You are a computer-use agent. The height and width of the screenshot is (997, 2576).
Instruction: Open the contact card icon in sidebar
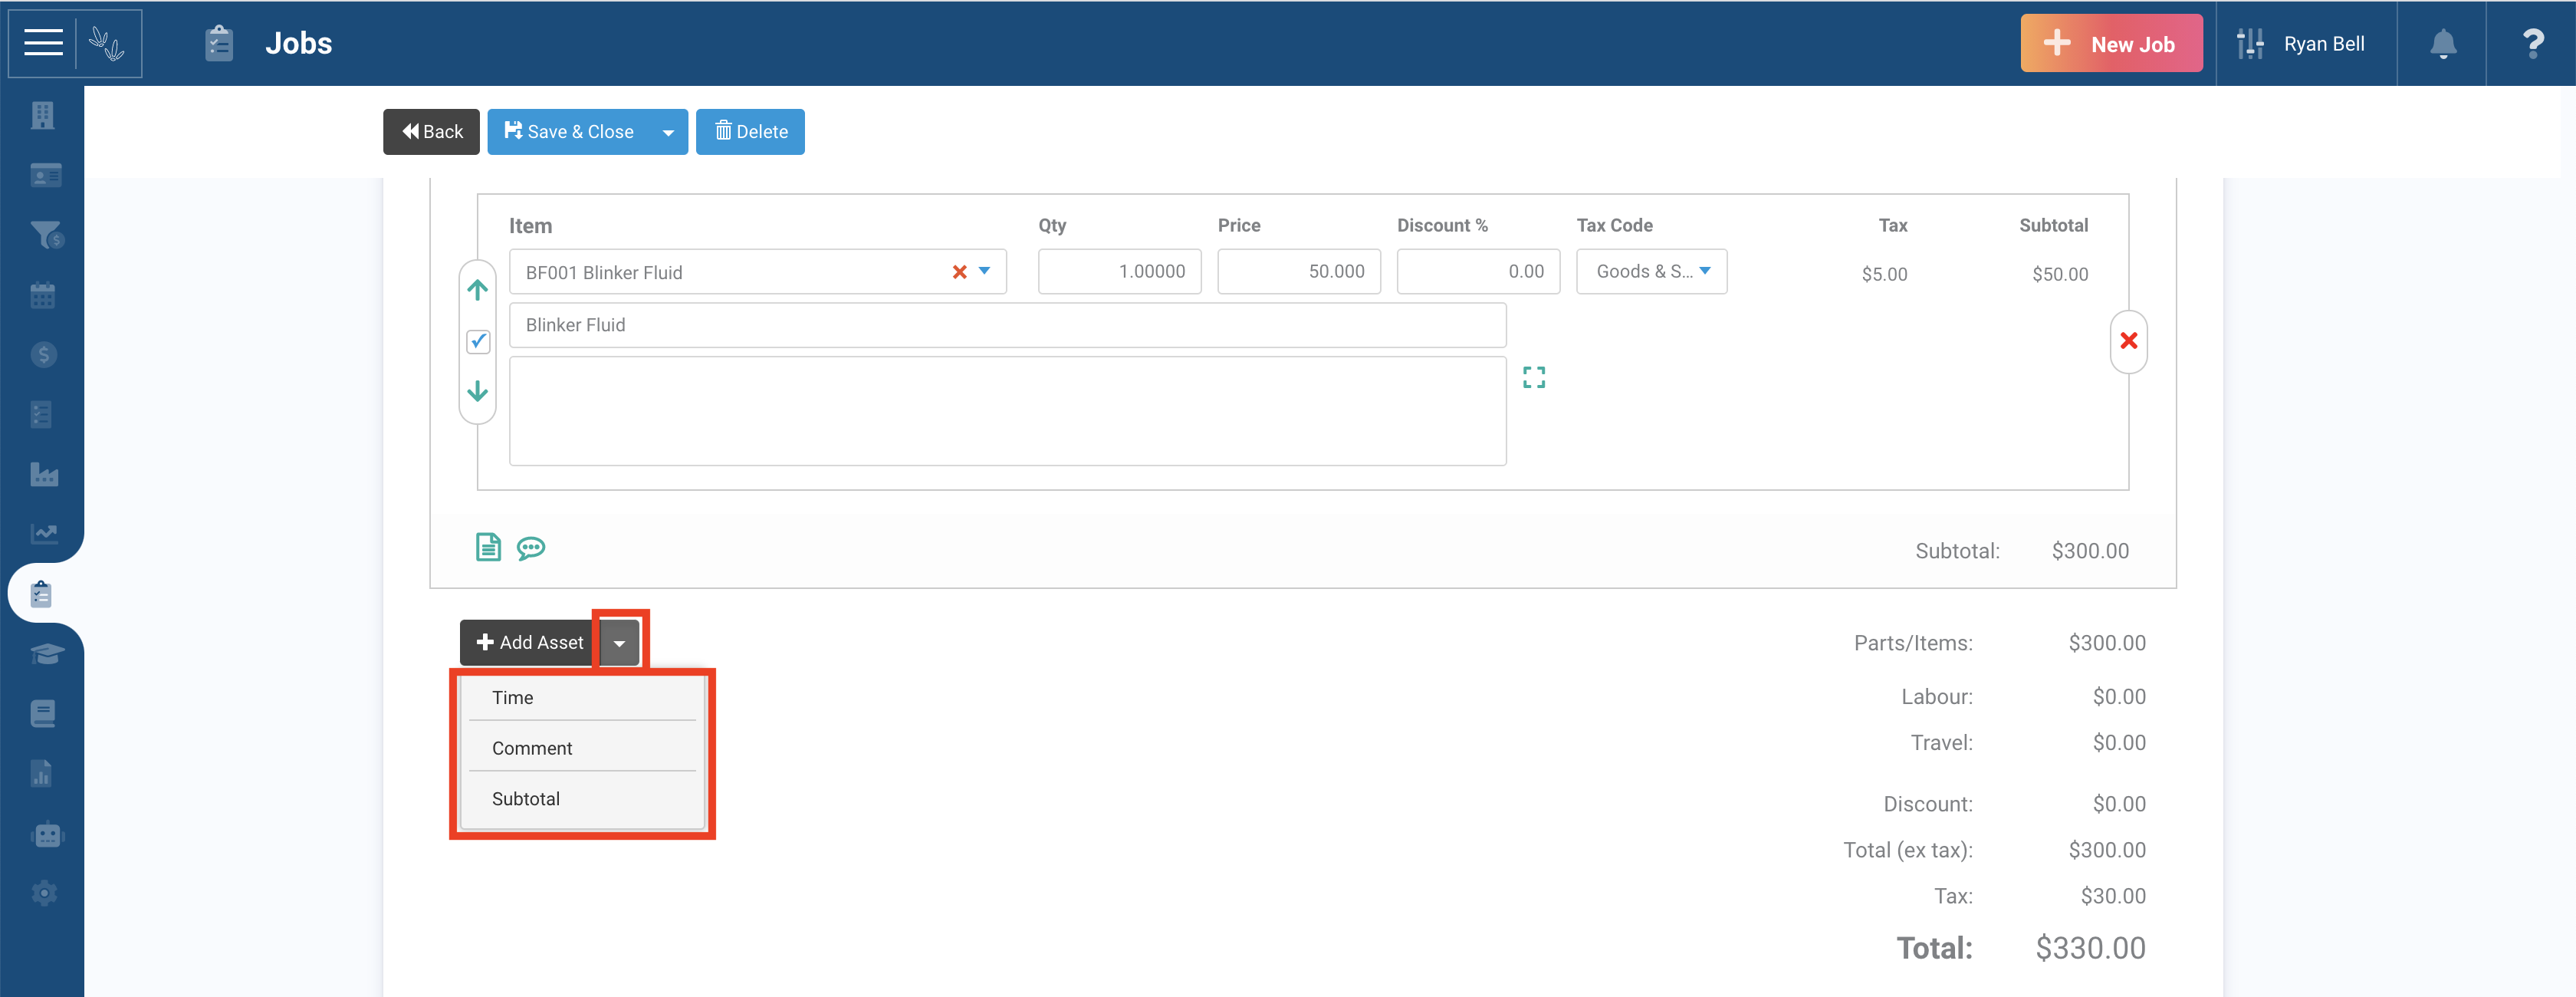point(45,176)
